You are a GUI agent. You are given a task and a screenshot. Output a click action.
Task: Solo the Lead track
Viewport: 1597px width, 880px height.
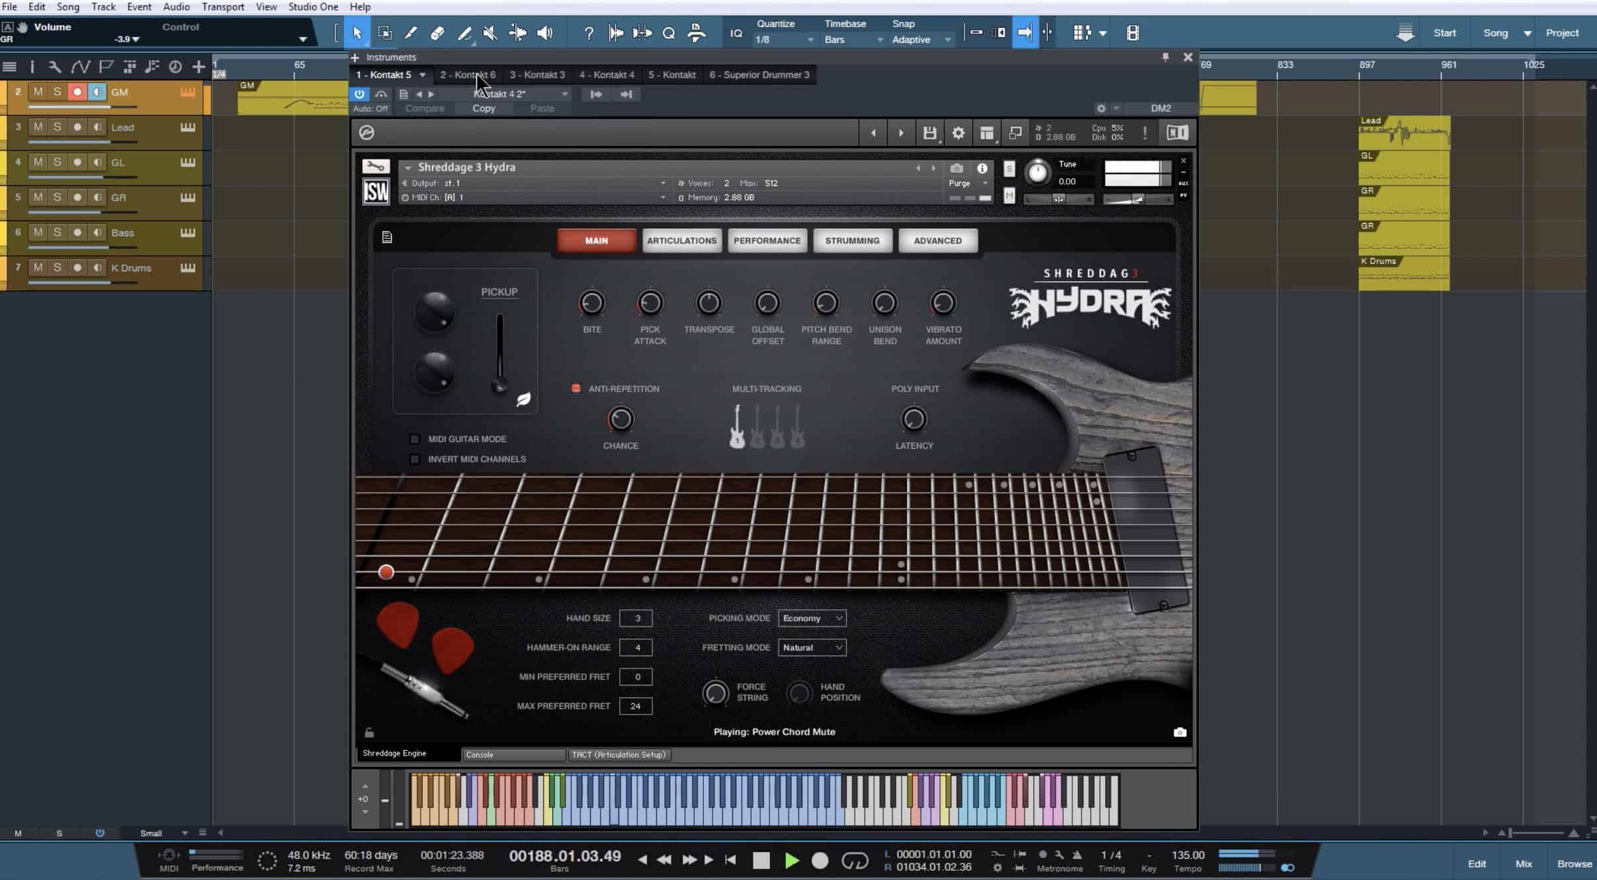[x=58, y=127]
